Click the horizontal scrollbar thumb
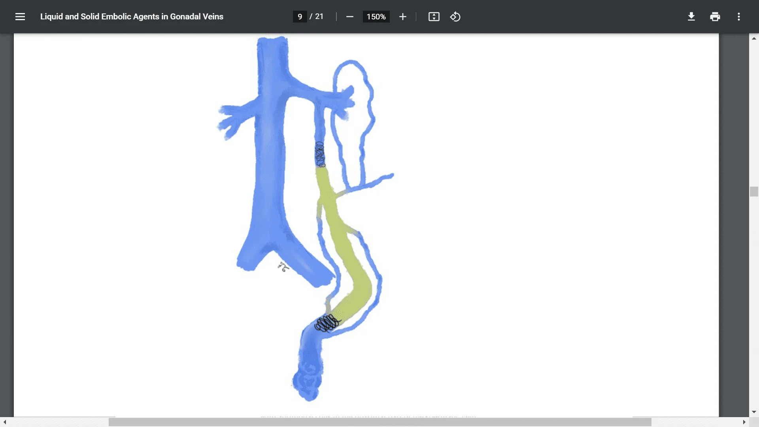Viewport: 759px width, 427px height. tap(380, 422)
